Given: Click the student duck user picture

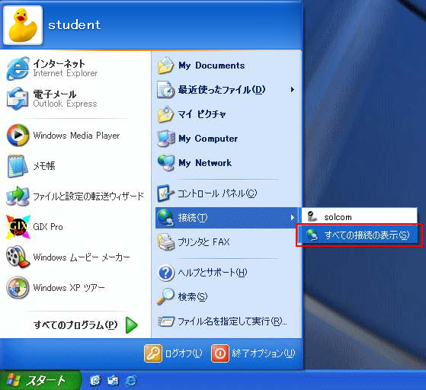Looking at the screenshot, I should (x=23, y=25).
